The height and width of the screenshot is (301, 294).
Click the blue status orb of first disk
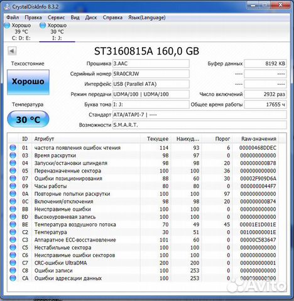coord(7,25)
